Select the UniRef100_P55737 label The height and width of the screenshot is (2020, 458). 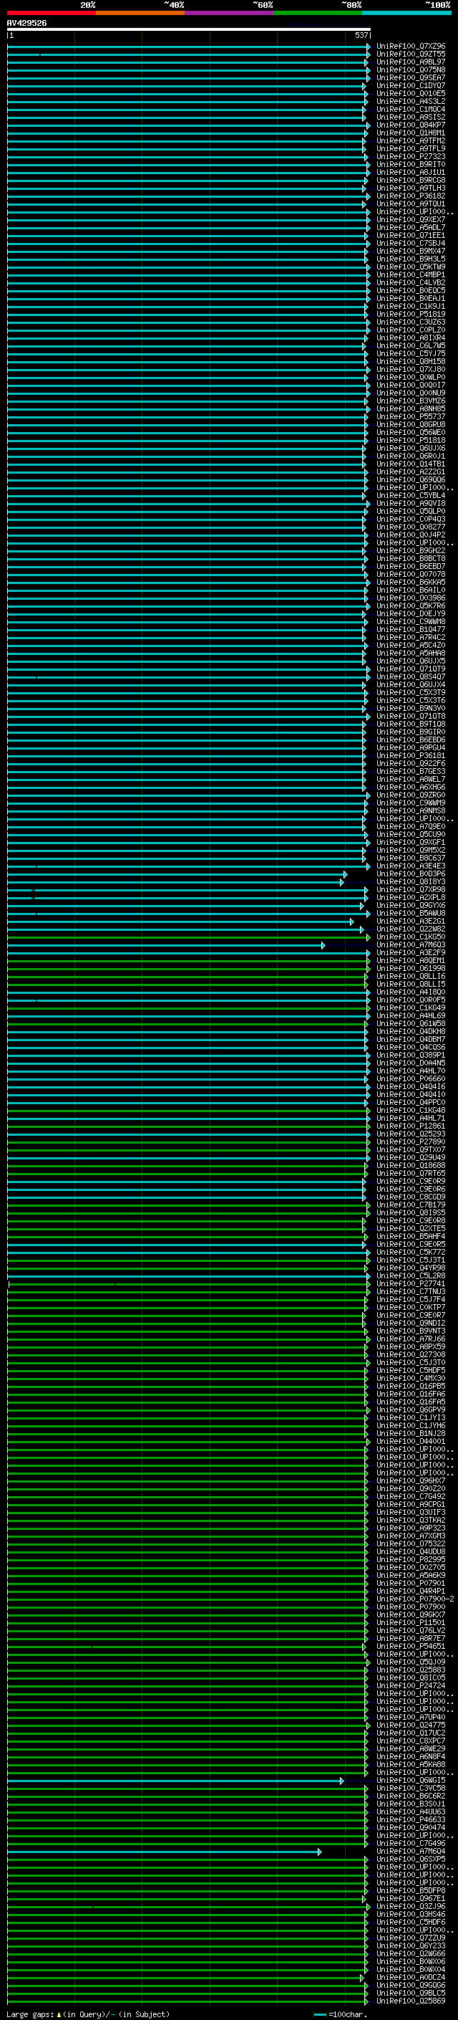pos(410,417)
